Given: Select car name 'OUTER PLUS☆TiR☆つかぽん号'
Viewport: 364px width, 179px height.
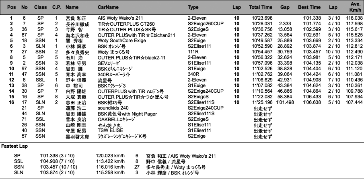Looking at the screenshot, I should (x=133, y=97).
